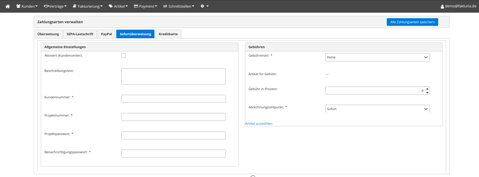Open the Verträge handshake menu
479x177 pixels.
tap(55, 6)
